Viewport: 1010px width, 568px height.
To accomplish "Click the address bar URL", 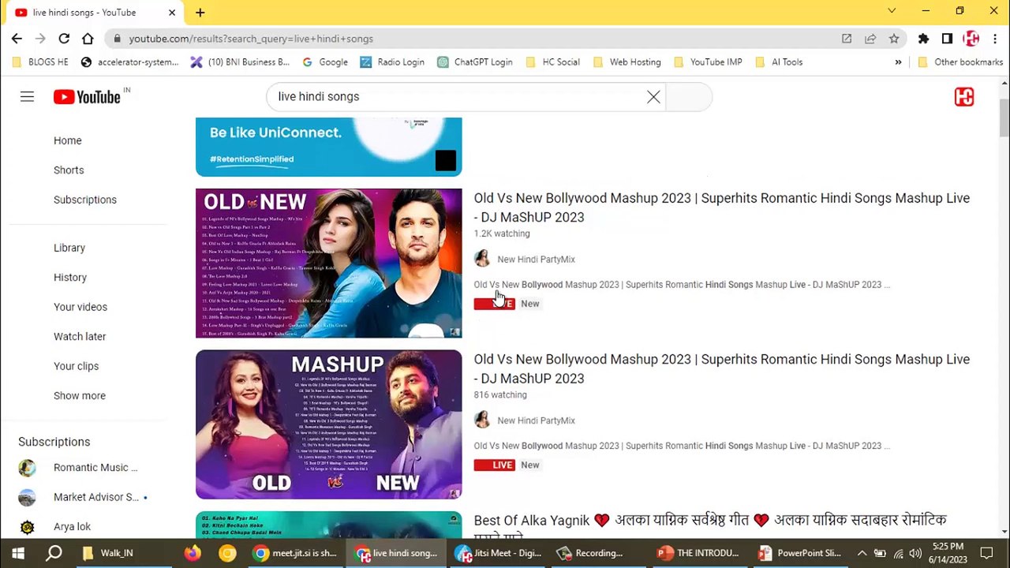I will [251, 39].
